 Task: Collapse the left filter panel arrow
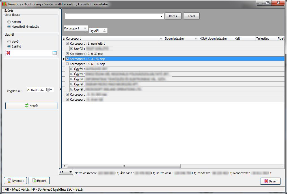60,89
